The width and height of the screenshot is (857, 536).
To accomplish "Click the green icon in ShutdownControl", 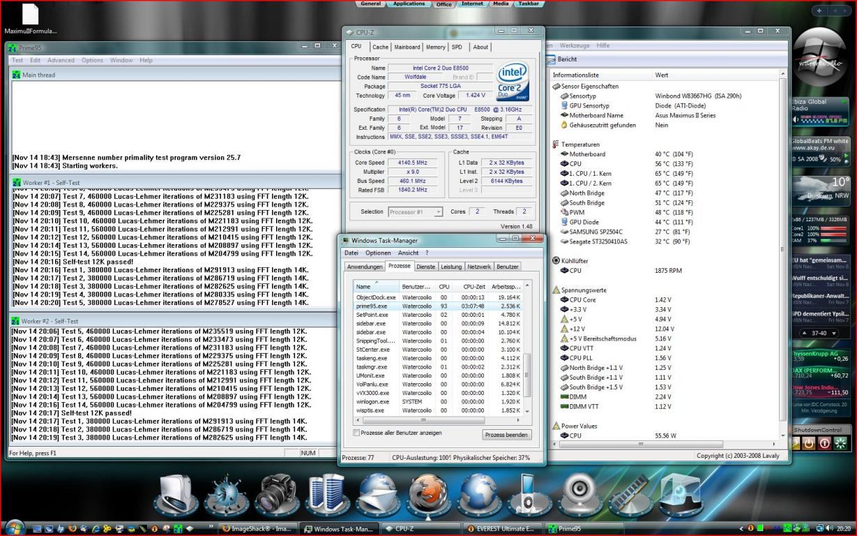I will click(x=841, y=443).
